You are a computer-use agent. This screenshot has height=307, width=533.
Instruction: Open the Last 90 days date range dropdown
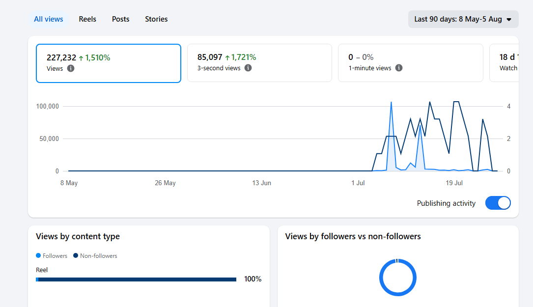[463, 19]
